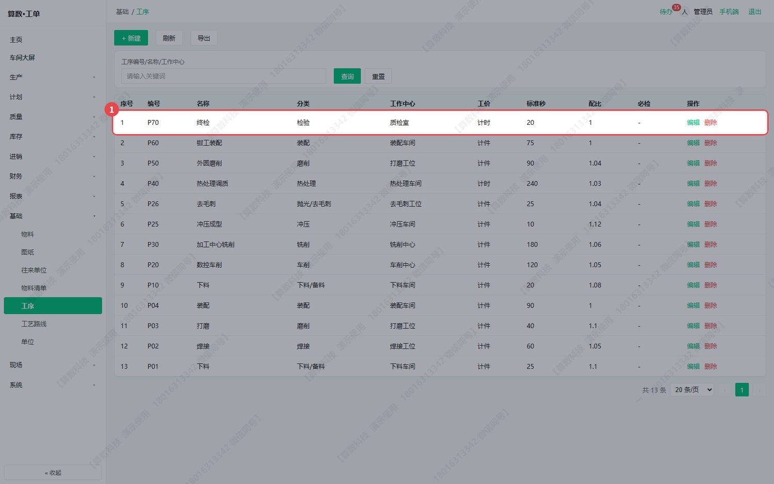
Task: Click the + 新建 button
Action: click(x=131, y=38)
